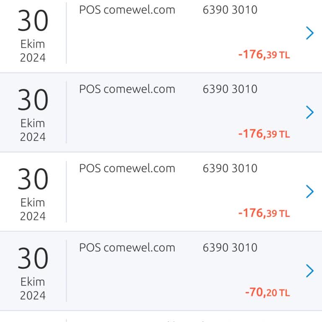This screenshot has height=322, width=322.
Task: Tap the third transaction's chevron arrow
Action: click(x=310, y=192)
